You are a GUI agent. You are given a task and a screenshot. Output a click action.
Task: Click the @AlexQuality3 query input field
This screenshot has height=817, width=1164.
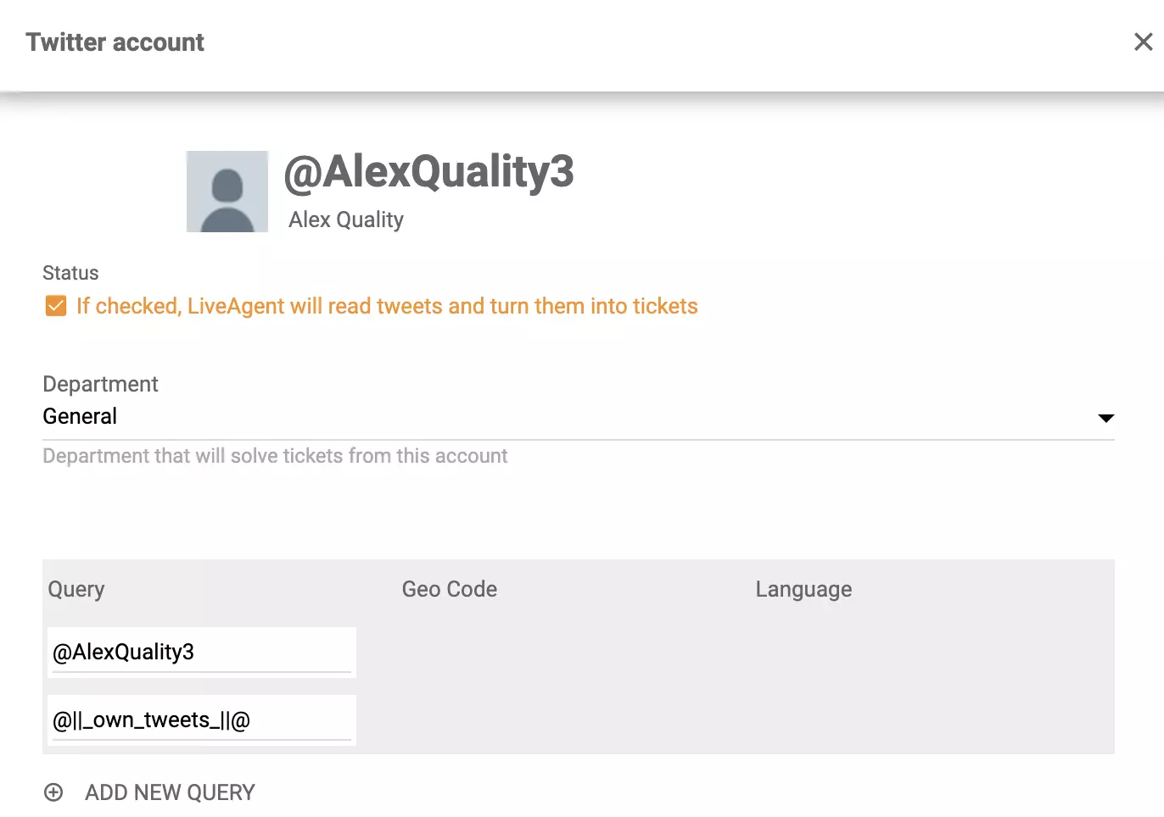(201, 652)
